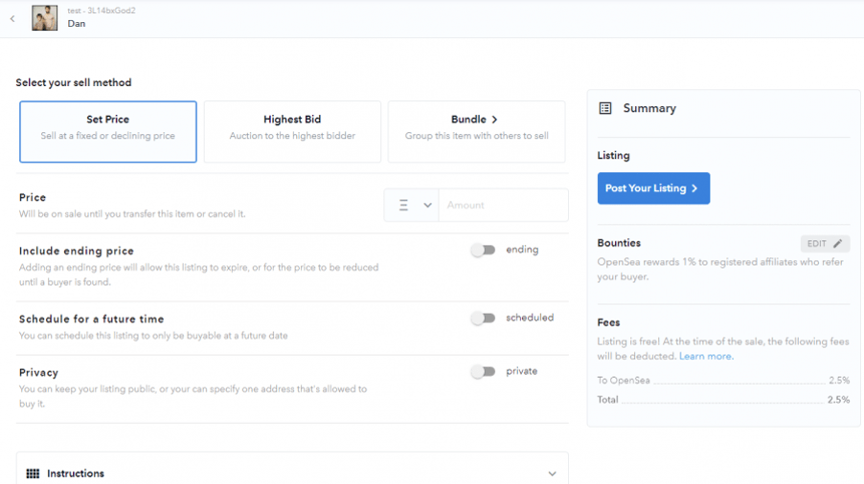Screen dimensions: 864x484
Task: Turn on the scheduled toggle
Action: 483,319
